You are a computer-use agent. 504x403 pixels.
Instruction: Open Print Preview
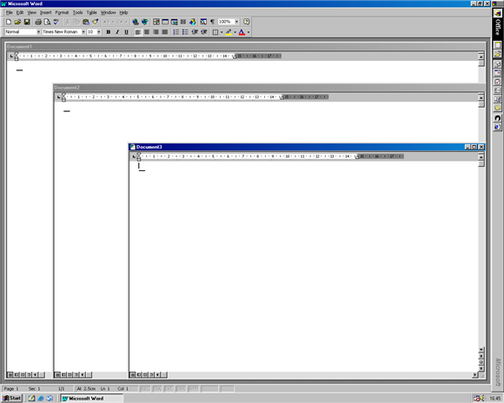pyautogui.click(x=47, y=22)
